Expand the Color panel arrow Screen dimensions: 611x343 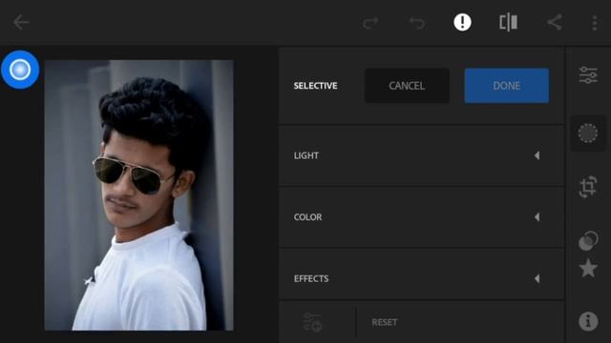pyautogui.click(x=537, y=217)
